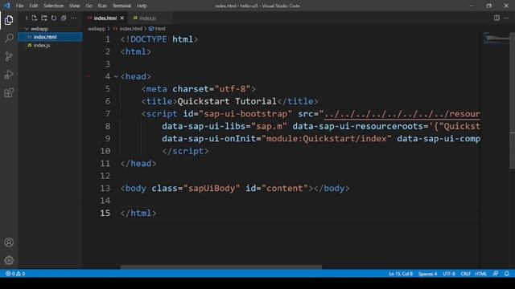Click the closing </html> tag on line 15

click(x=138, y=213)
